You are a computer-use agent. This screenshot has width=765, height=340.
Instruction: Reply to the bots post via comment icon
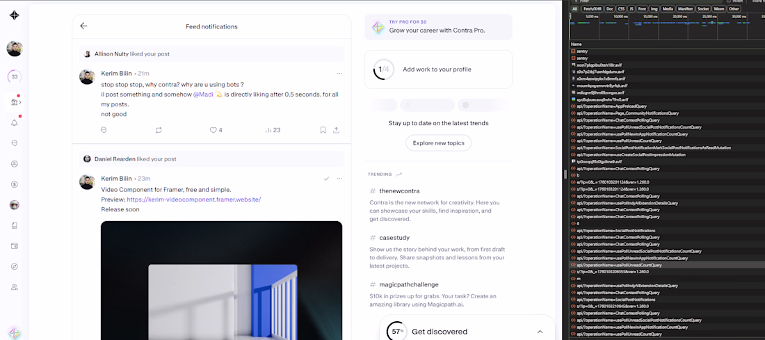click(x=104, y=130)
